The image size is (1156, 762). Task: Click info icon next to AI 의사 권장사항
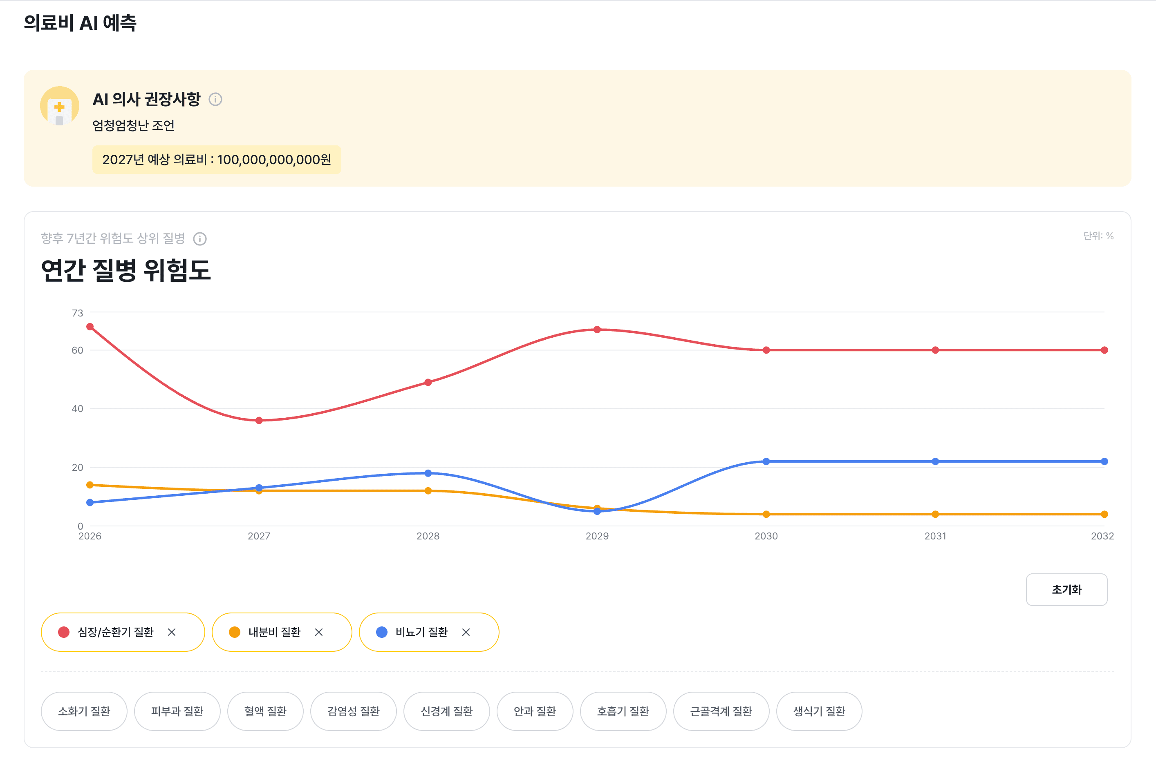pos(215,99)
